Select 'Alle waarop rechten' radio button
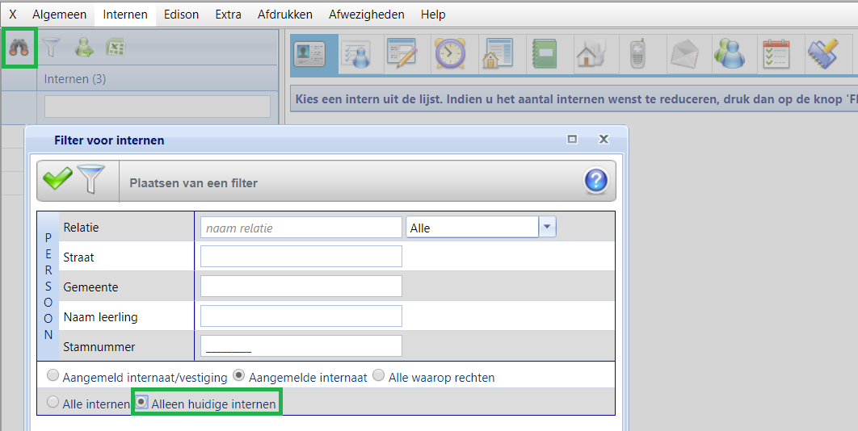 point(379,376)
